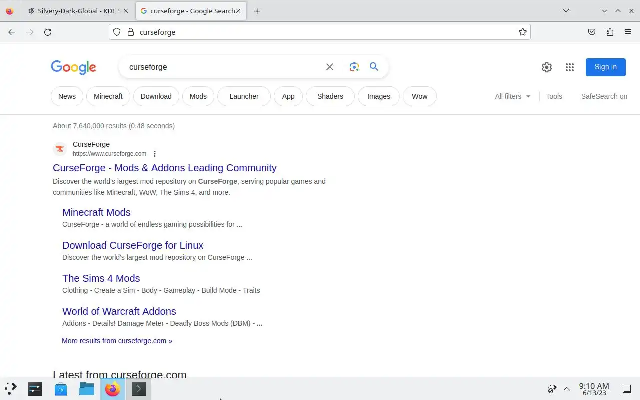Expand the list all tabs arrow
640x400 pixels.
point(566,11)
